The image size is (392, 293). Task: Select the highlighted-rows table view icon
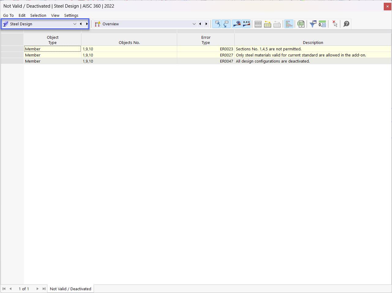coord(267,24)
